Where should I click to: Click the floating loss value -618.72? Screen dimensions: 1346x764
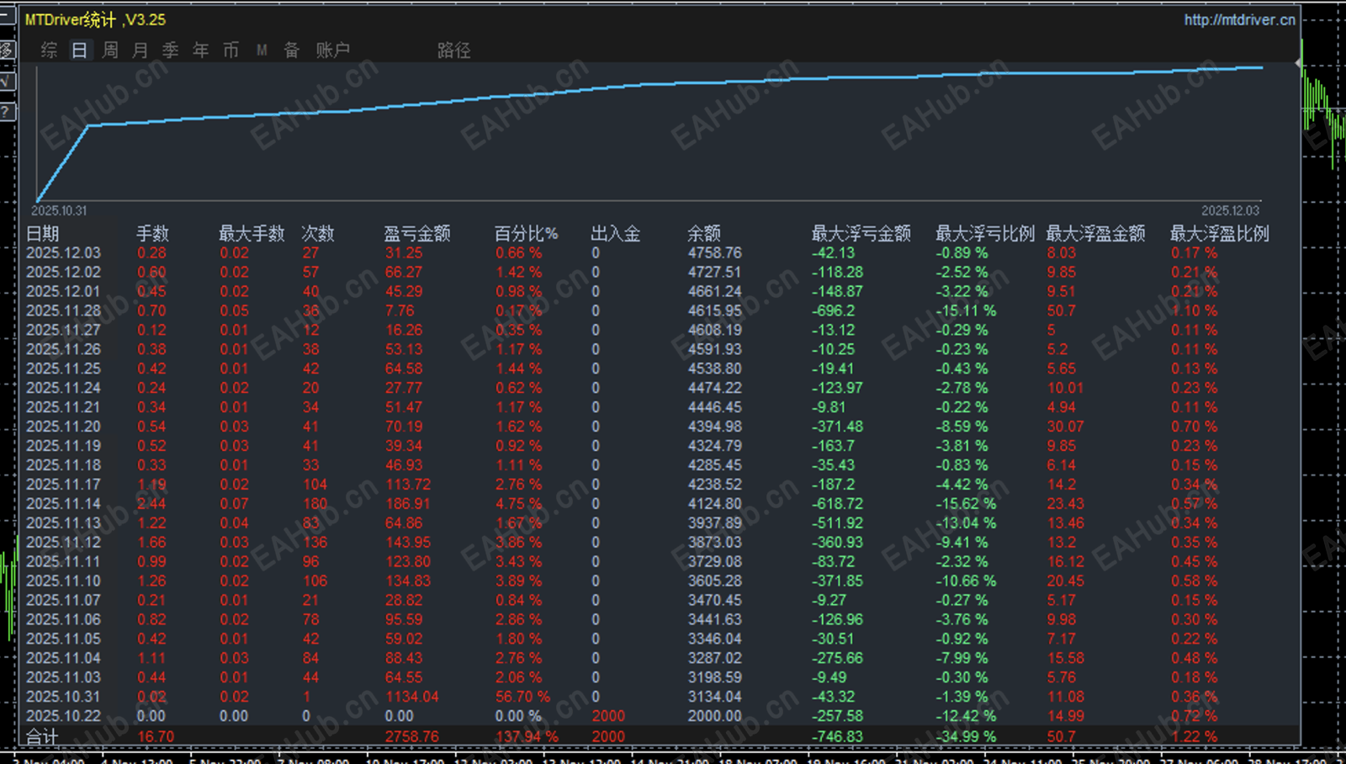click(x=837, y=503)
